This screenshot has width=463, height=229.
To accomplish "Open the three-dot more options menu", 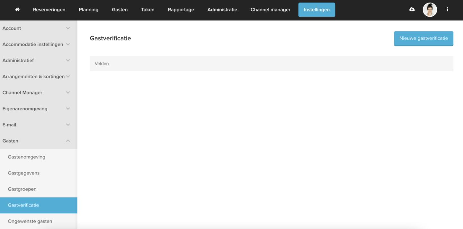I will 447,10.
